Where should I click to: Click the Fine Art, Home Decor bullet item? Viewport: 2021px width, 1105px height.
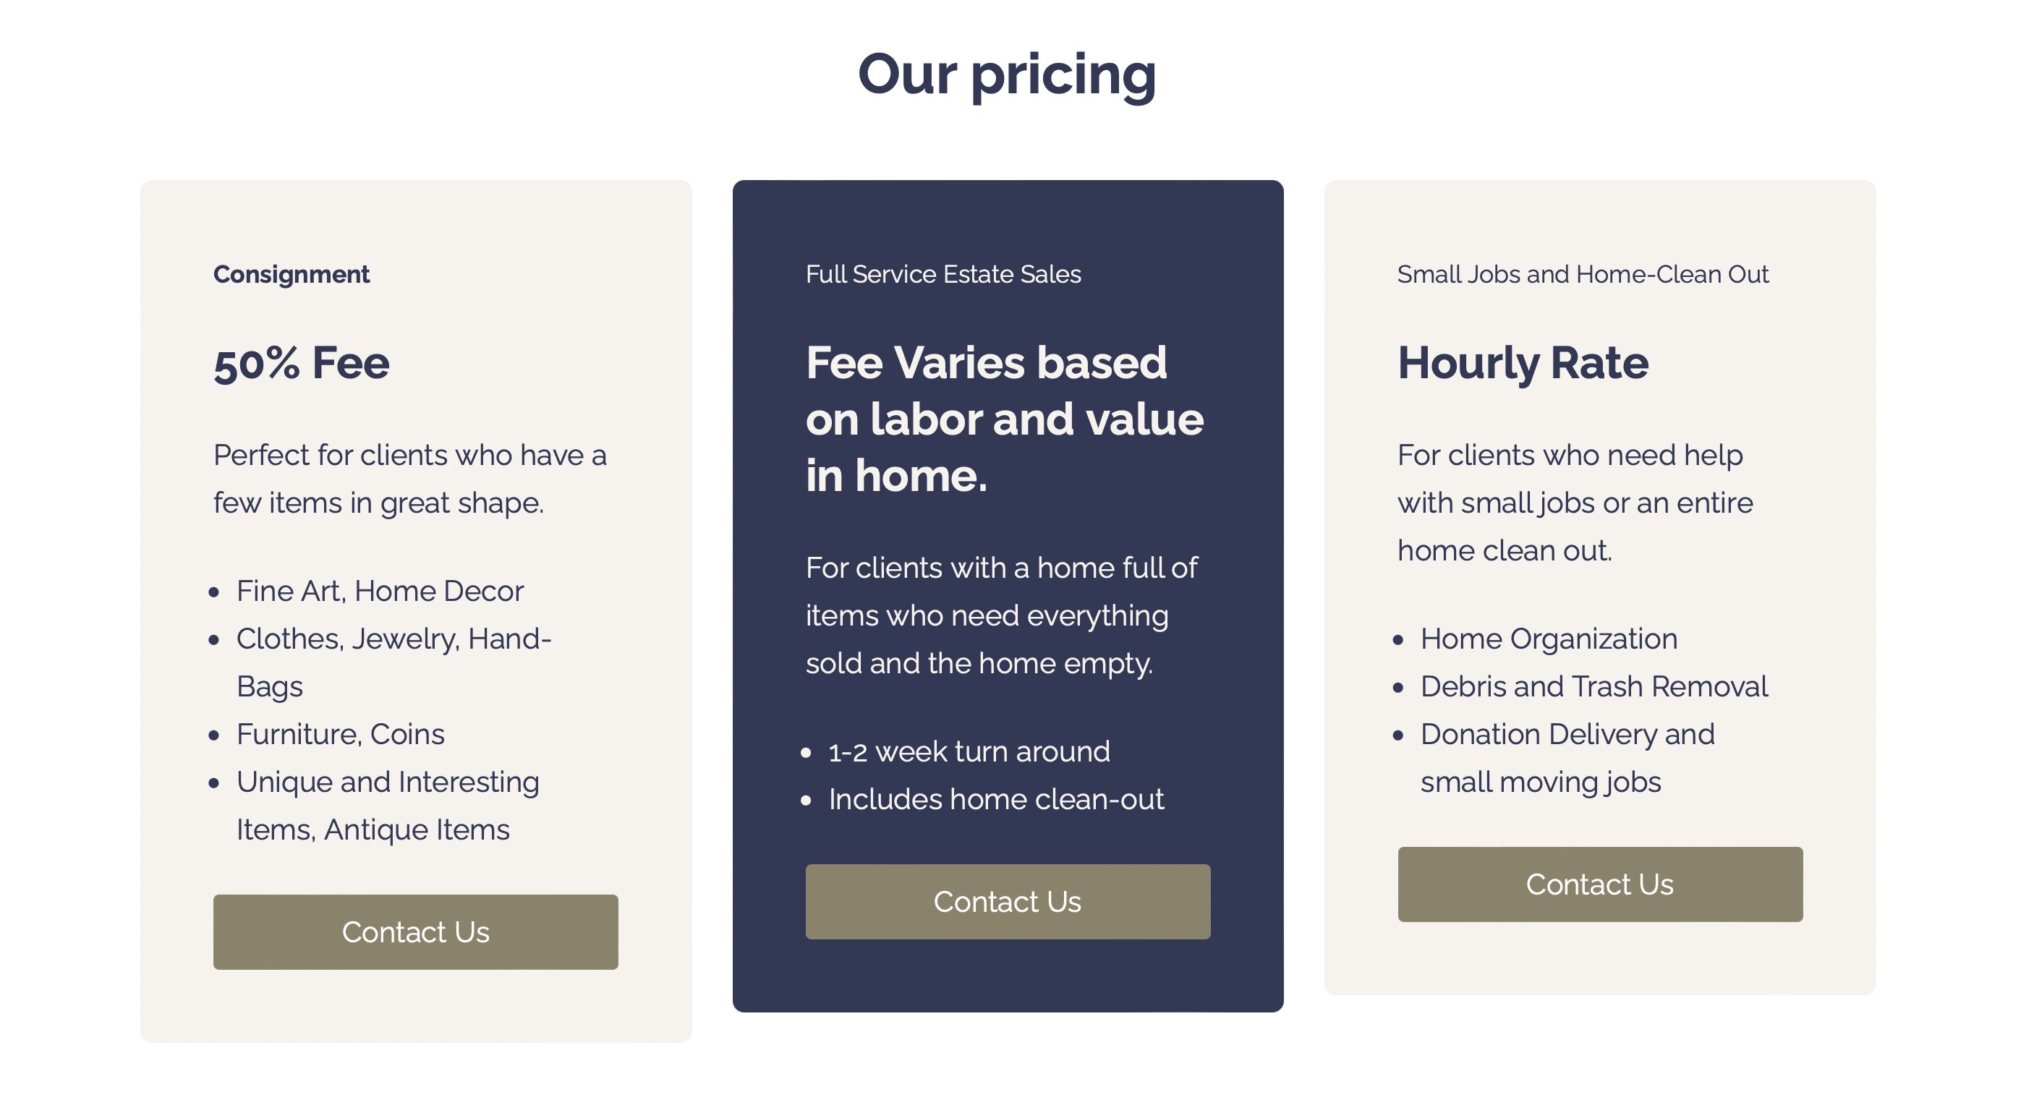point(380,591)
